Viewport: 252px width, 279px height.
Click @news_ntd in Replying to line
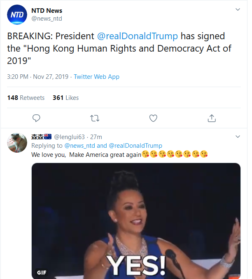tap(79, 146)
